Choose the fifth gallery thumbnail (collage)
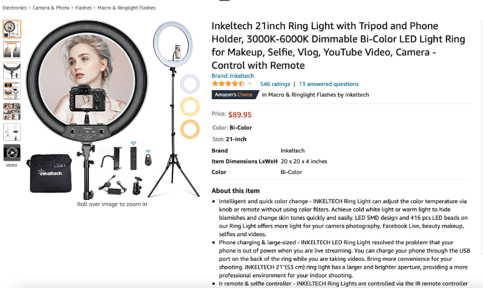 (12, 111)
